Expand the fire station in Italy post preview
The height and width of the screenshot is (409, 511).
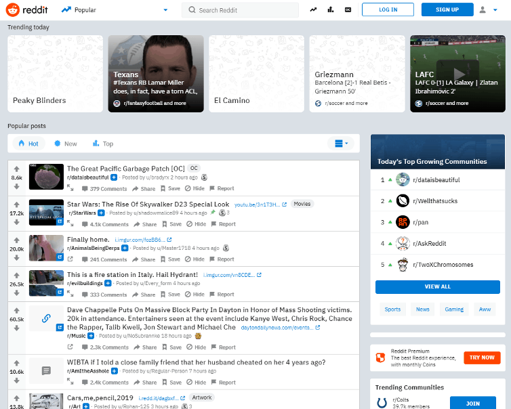pyautogui.click(x=70, y=294)
